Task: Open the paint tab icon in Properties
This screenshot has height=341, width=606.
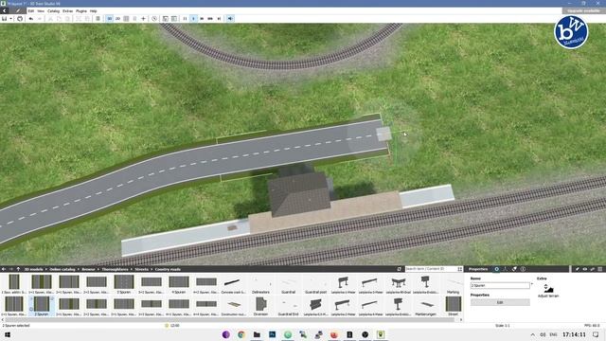Action: point(514,269)
